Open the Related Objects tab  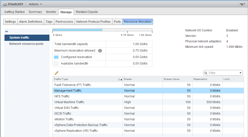coord(87,12)
